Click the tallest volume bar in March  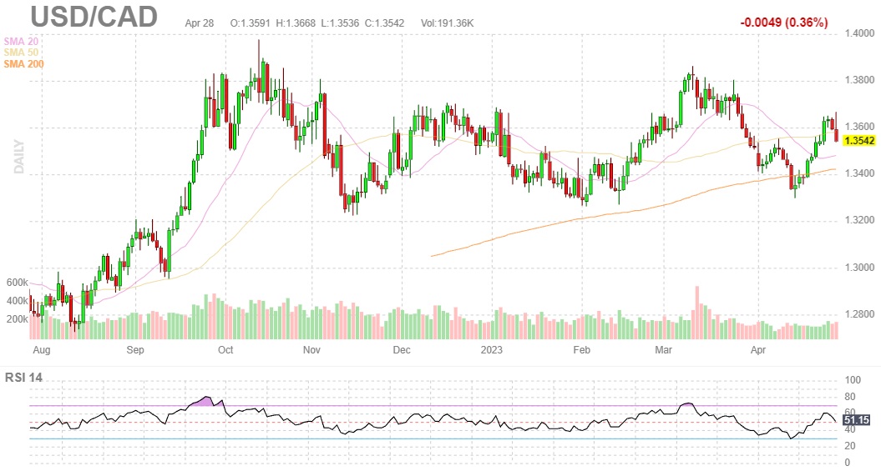click(697, 313)
